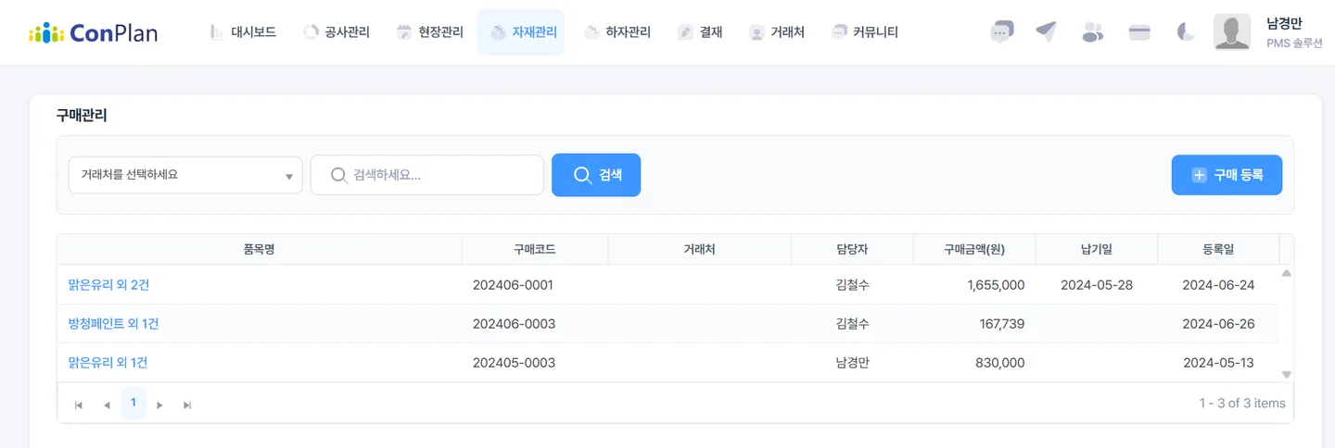
Task: Click the amount 167,739
Action: [x=1002, y=324]
